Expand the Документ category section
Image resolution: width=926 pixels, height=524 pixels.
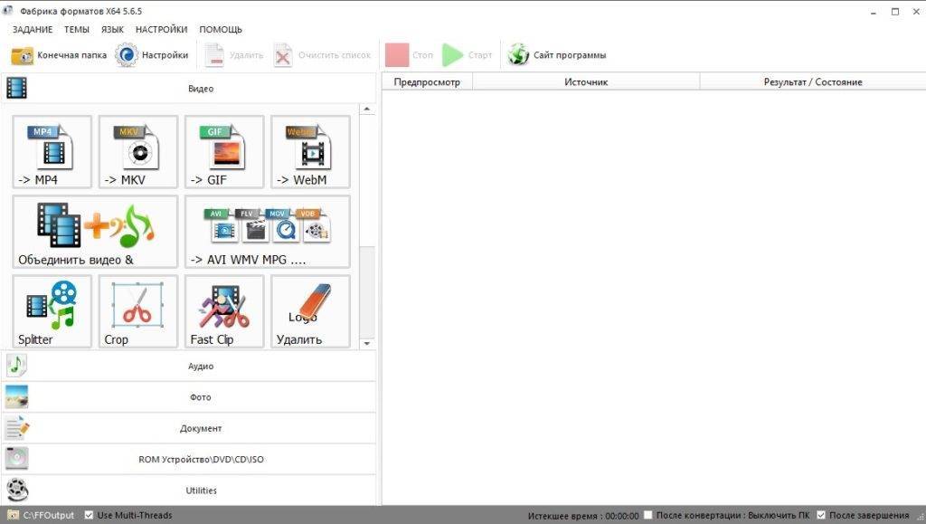coord(200,428)
